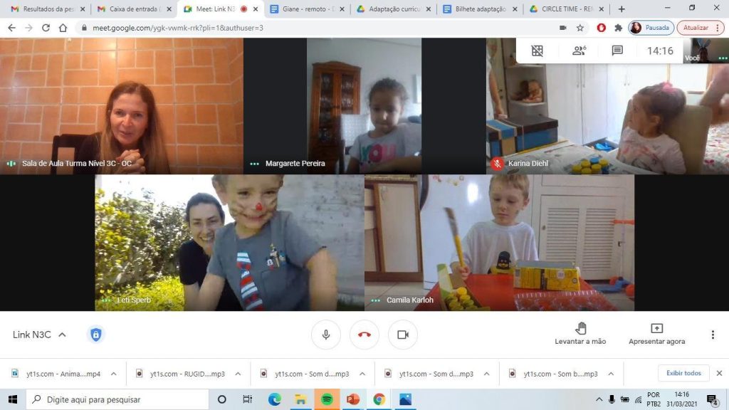The width and height of the screenshot is (729, 410).
Task: Open the chat panel icon
Action: 617,51
